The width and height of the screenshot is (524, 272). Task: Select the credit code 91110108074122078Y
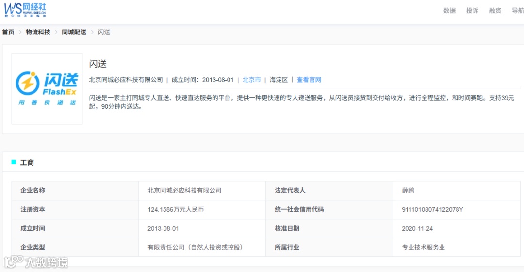(x=432, y=209)
